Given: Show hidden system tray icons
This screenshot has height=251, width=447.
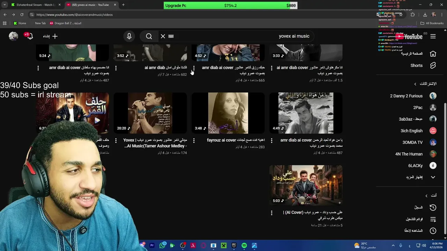Looking at the screenshot, I should 393,245.
